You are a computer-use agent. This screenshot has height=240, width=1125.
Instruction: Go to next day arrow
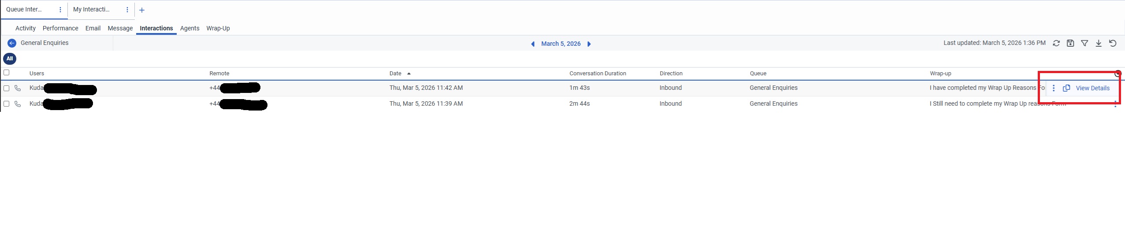click(589, 44)
